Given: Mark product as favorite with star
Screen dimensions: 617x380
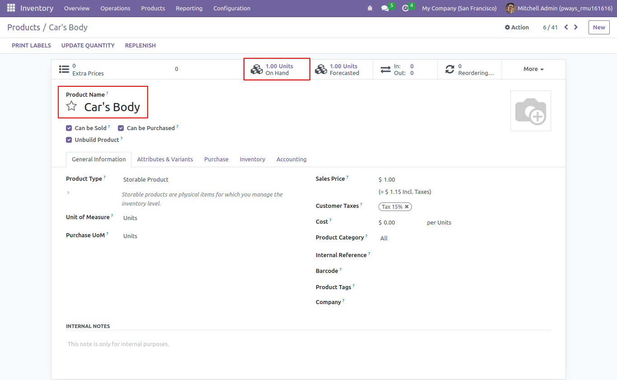Looking at the screenshot, I should click(x=71, y=106).
